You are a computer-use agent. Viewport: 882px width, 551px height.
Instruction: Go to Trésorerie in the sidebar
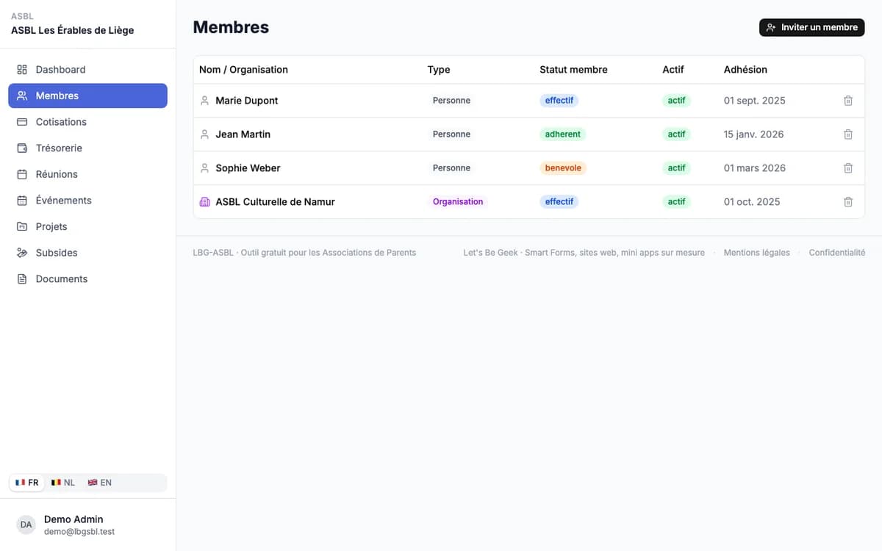point(87,148)
